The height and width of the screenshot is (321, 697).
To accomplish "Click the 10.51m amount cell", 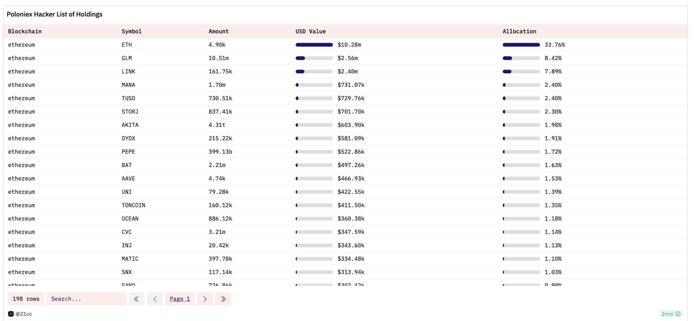I will coord(219,58).
